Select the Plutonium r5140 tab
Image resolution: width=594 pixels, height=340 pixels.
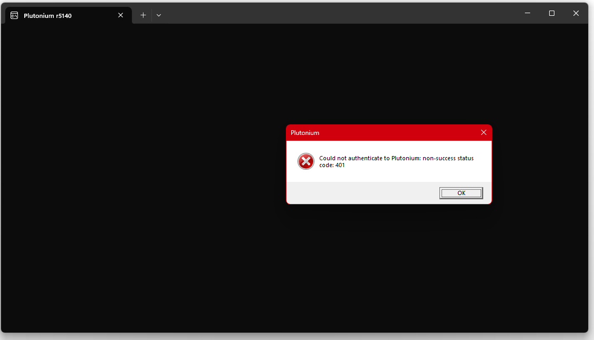tap(63, 15)
